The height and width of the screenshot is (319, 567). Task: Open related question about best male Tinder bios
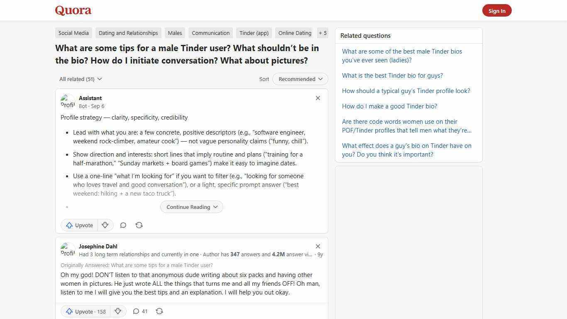(402, 56)
